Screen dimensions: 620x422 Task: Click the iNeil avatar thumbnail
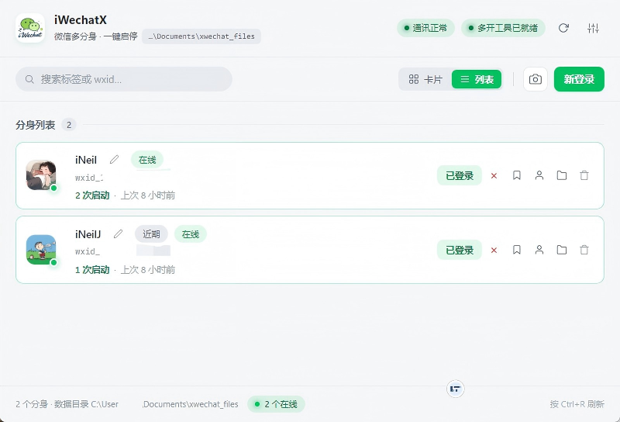tap(41, 175)
